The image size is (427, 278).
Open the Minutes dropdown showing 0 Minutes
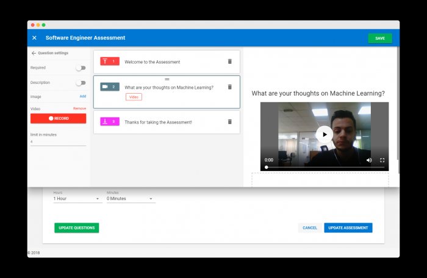click(x=130, y=198)
